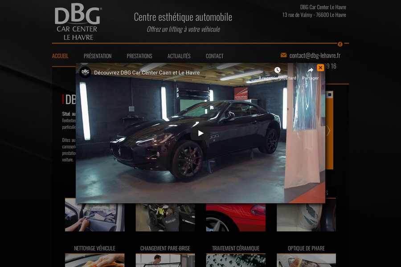The width and height of the screenshot is (401, 267).
Task: Click the Changement pare-brise image
Action: pyautogui.click(x=165, y=260)
